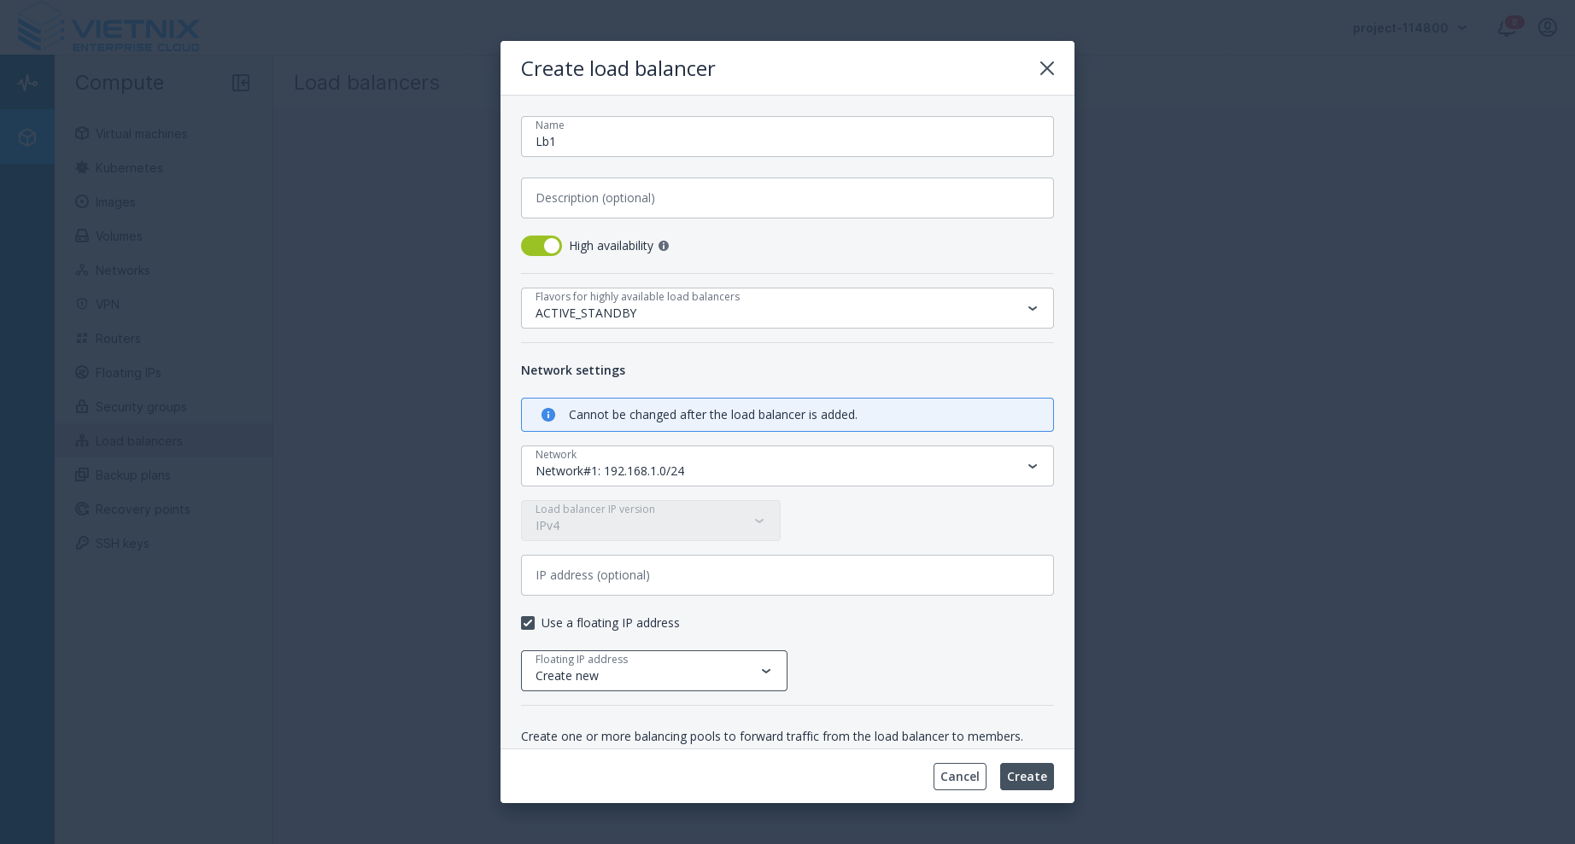Click the Cancel button
This screenshot has width=1575, height=844.
(x=959, y=777)
